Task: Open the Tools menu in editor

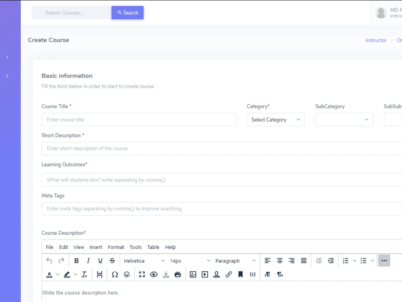Action: [135, 247]
